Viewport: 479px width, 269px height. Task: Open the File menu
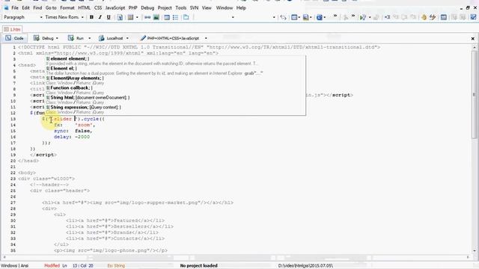click(15, 7)
